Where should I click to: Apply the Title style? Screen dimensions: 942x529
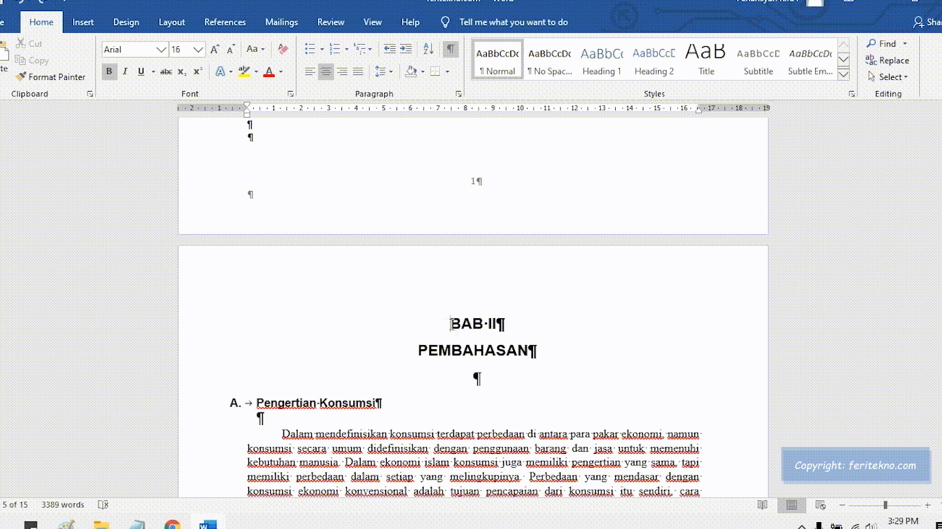pos(706,60)
